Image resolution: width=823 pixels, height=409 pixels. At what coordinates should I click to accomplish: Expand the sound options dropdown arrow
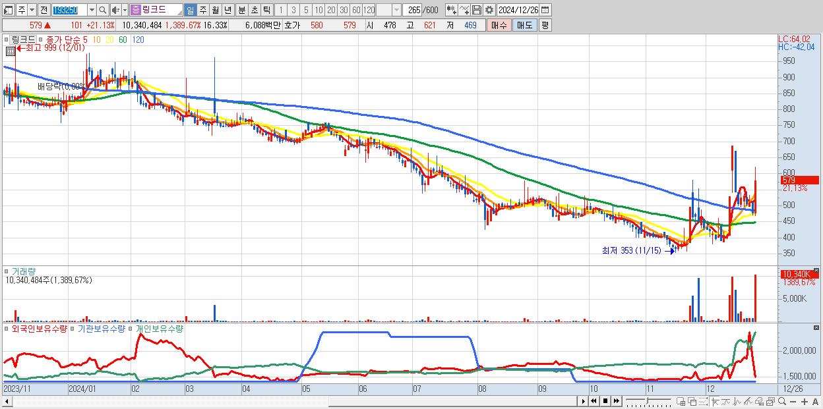125,11
